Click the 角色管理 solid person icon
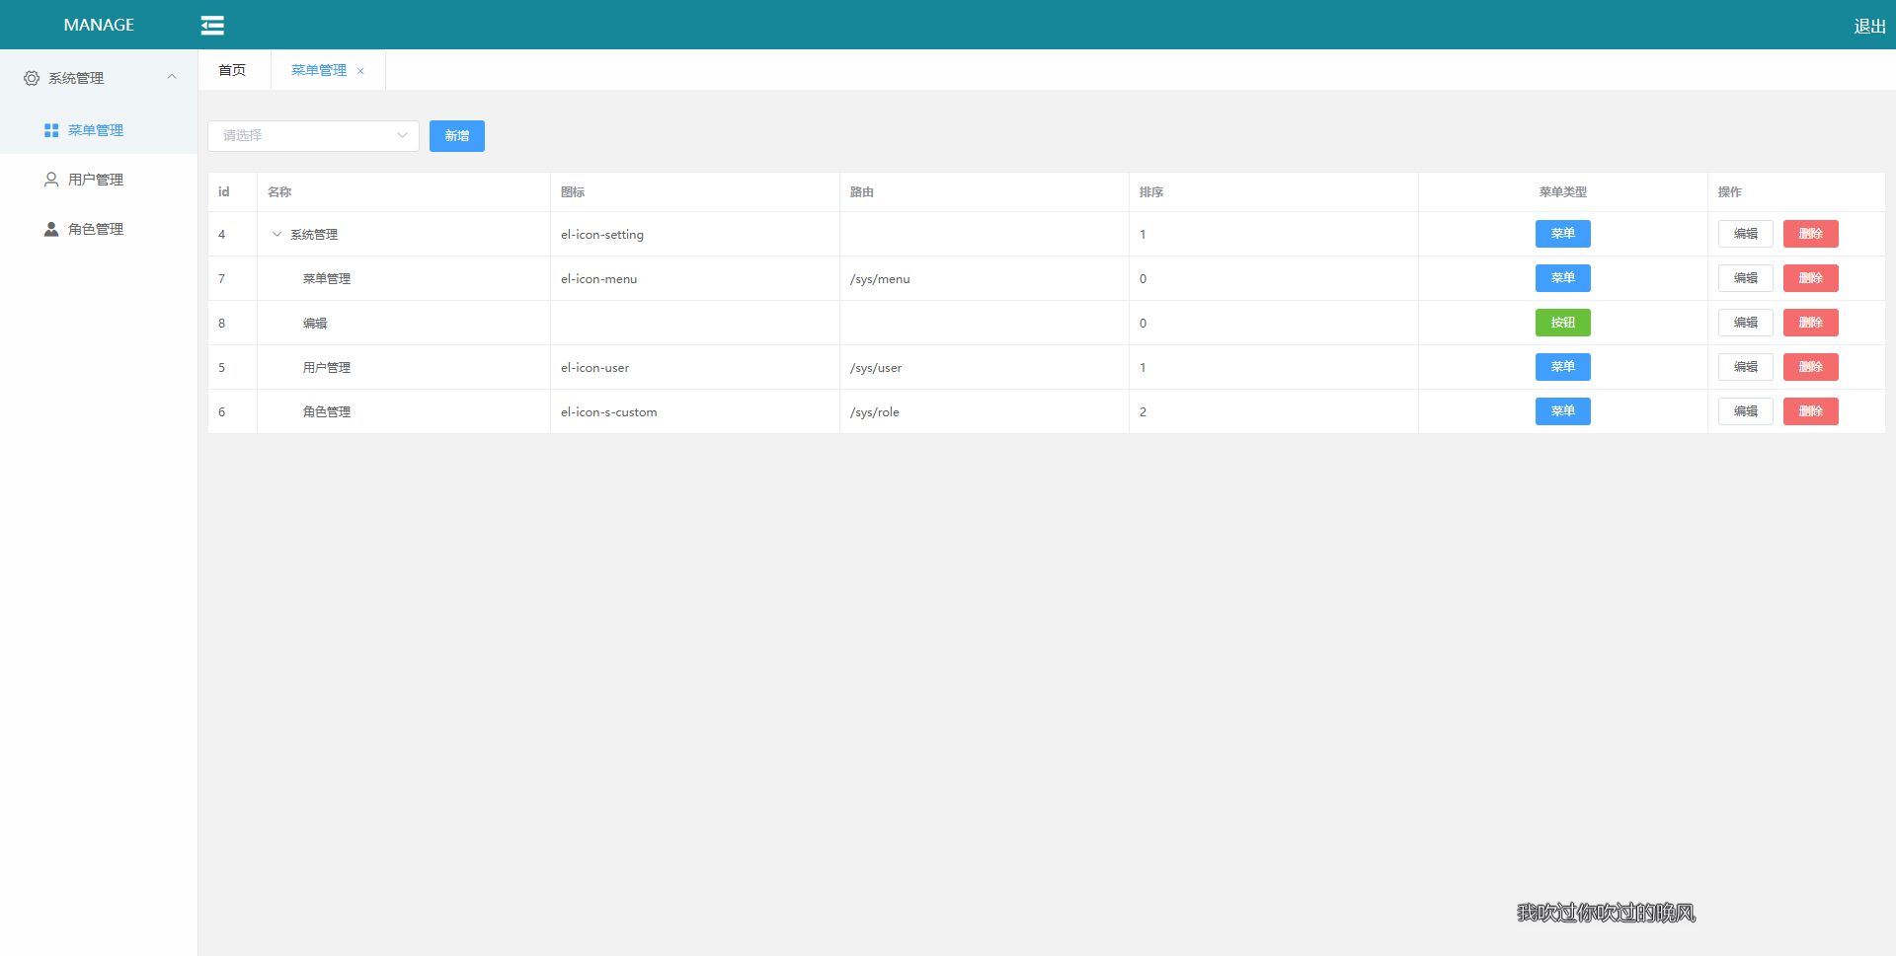Screen dimensions: 1896x956 [51, 229]
